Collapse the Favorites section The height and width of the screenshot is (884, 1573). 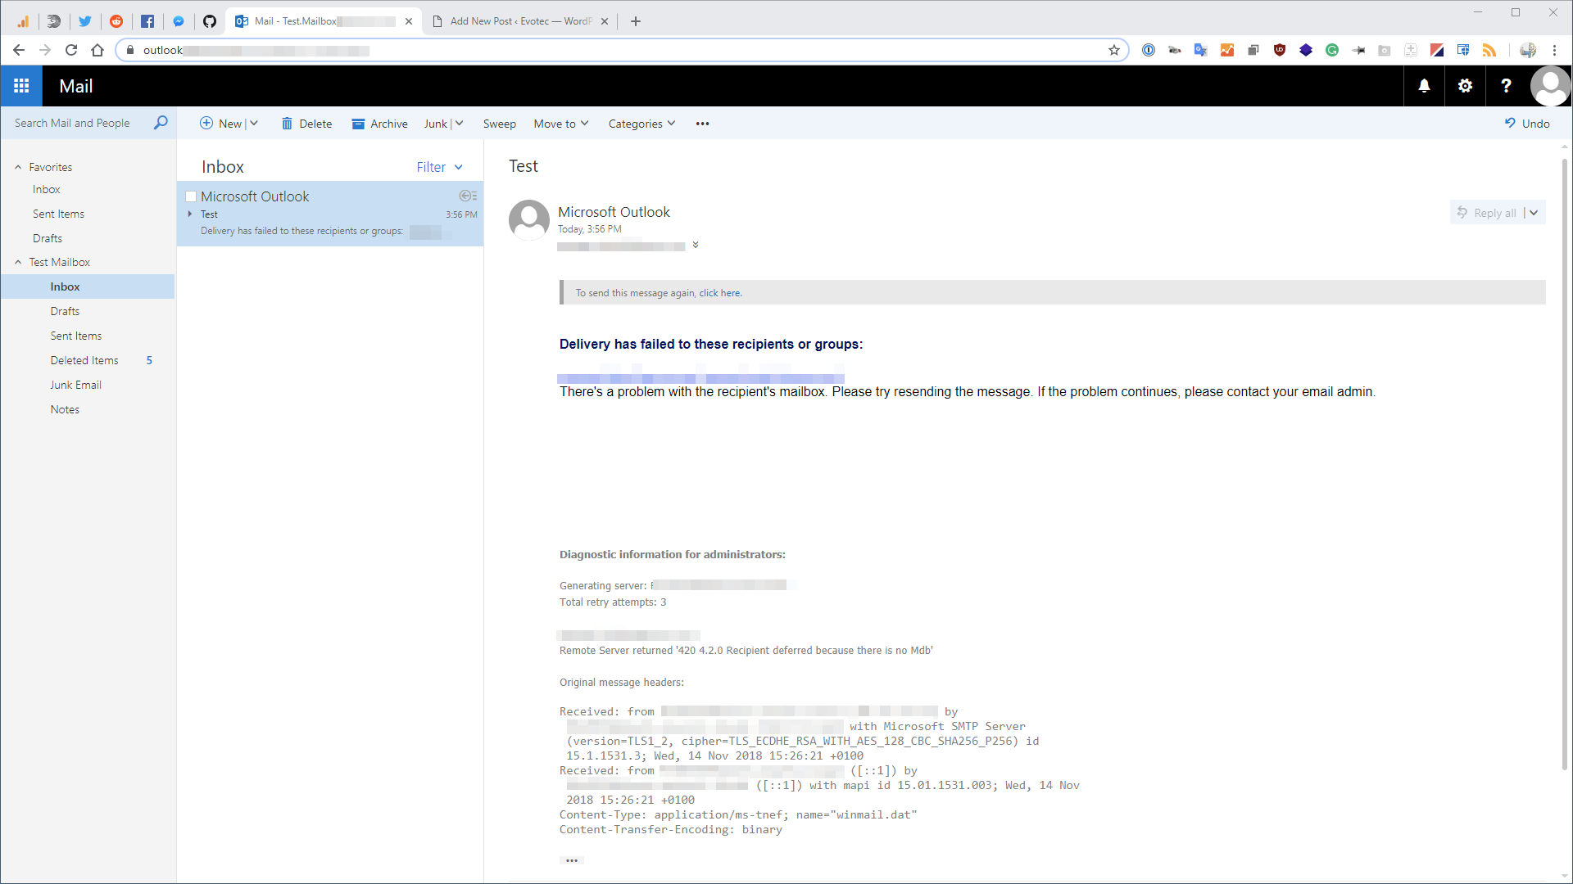18,167
